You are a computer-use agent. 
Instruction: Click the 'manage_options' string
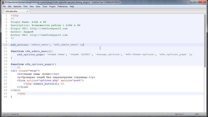[108, 55]
